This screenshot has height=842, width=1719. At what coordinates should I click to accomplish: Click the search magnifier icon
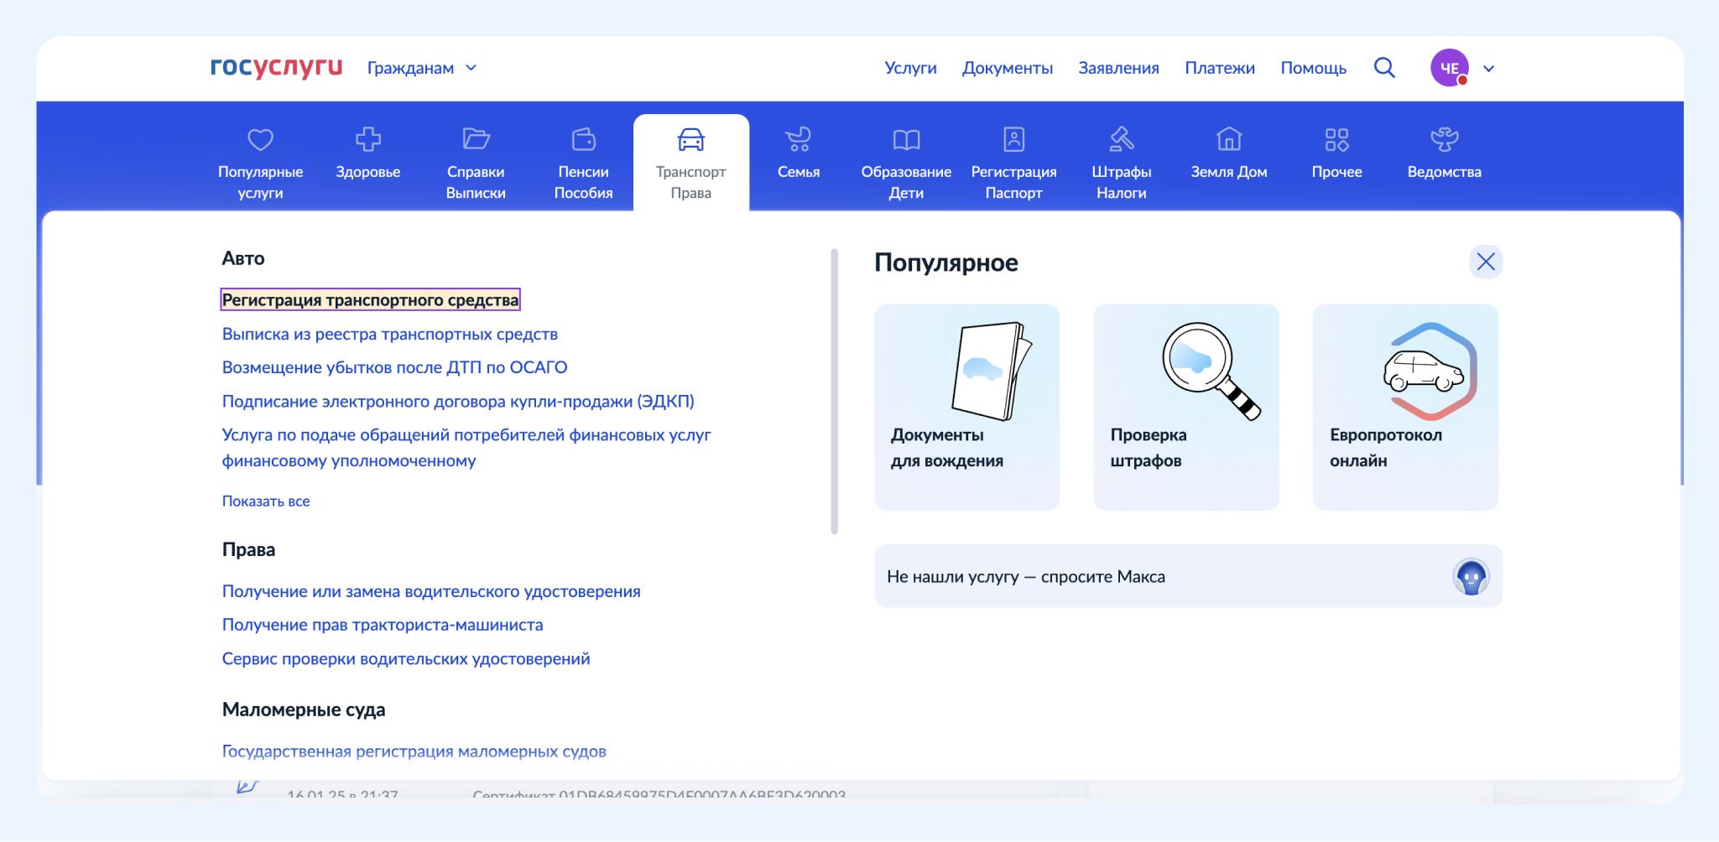(x=1384, y=68)
